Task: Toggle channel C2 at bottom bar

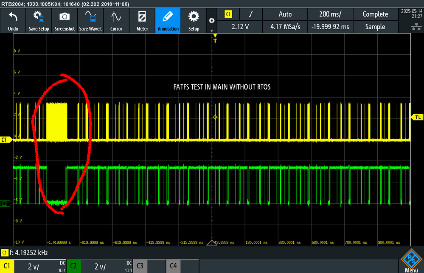Action: (x=73, y=266)
